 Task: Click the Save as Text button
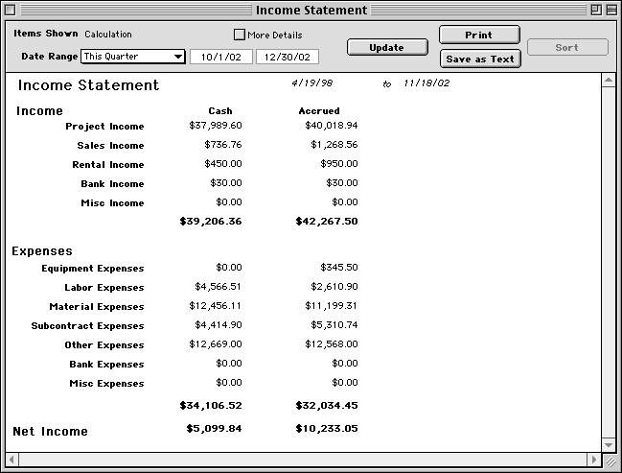pos(479,59)
